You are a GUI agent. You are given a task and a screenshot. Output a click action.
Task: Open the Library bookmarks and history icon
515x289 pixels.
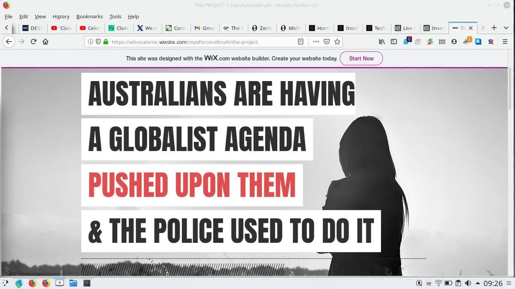pyautogui.click(x=382, y=42)
